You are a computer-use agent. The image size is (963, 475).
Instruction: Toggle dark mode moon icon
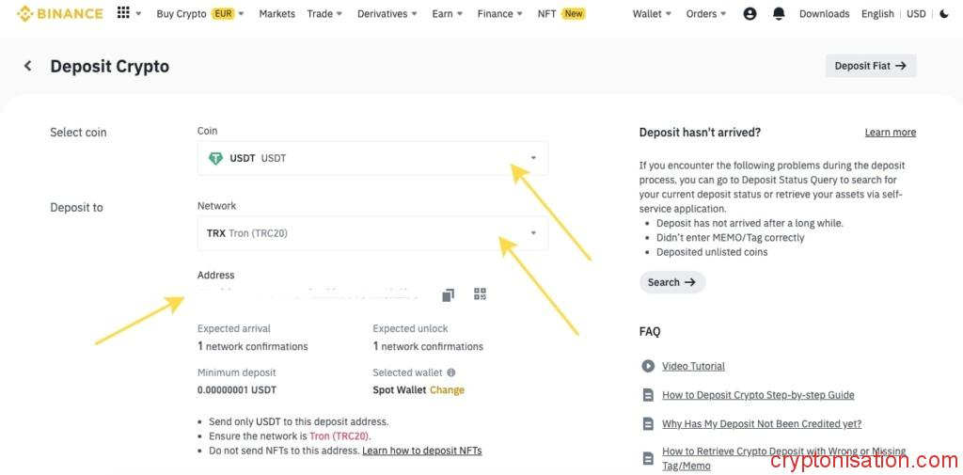pyautogui.click(x=944, y=14)
